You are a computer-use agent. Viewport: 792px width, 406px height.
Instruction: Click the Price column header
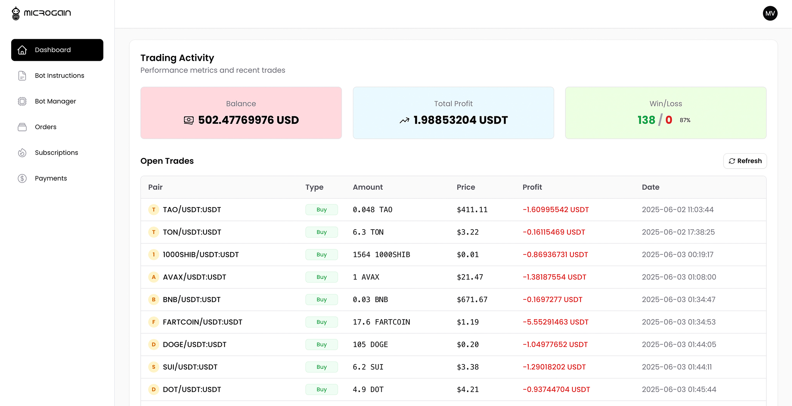[x=466, y=187]
